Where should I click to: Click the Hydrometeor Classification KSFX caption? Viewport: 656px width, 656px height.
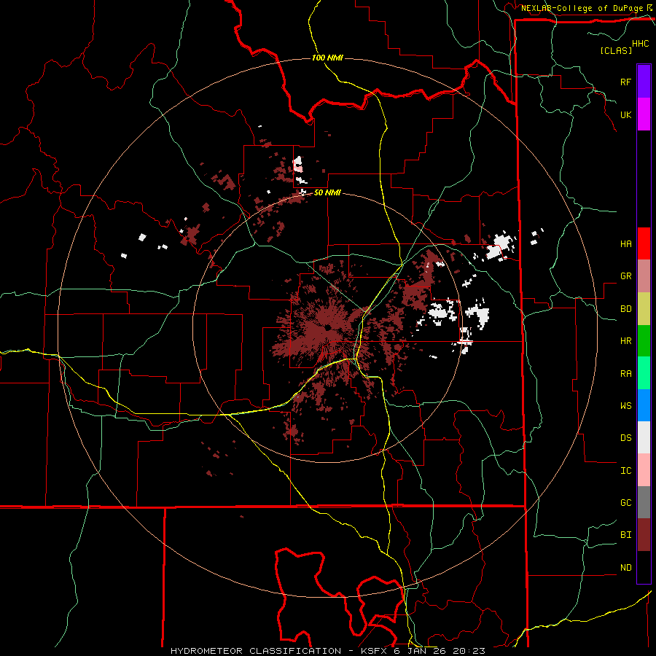coord(327,651)
